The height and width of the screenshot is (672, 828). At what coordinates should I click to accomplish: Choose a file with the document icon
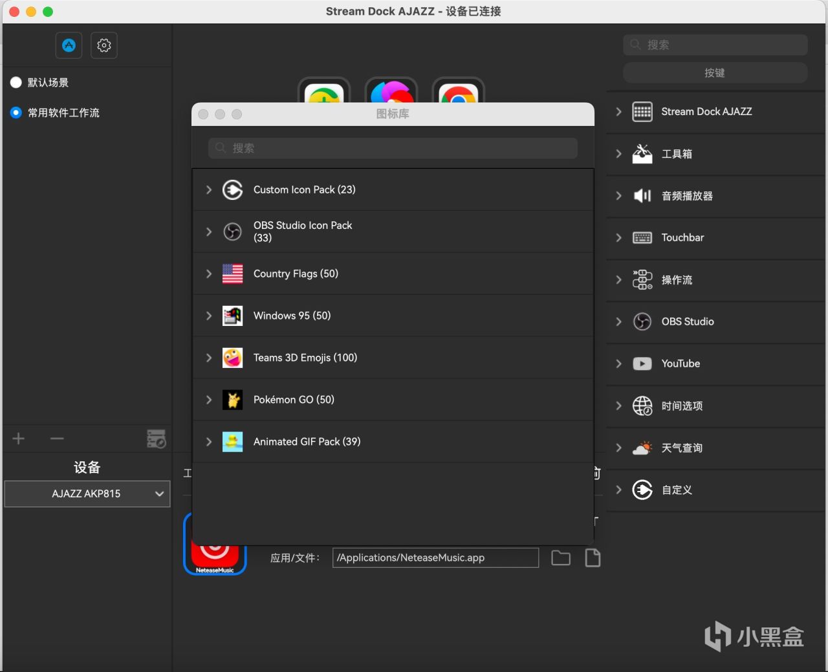coord(593,558)
